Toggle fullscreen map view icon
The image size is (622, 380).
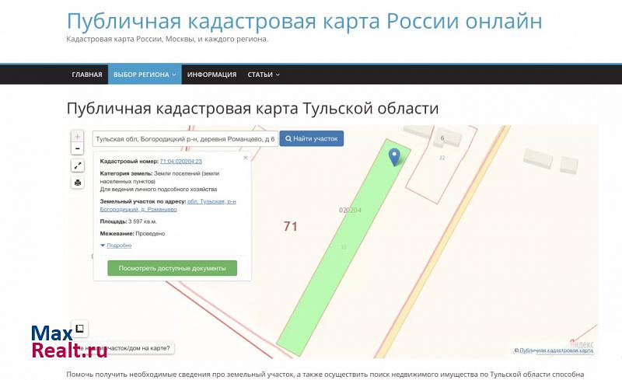pyautogui.click(x=78, y=166)
